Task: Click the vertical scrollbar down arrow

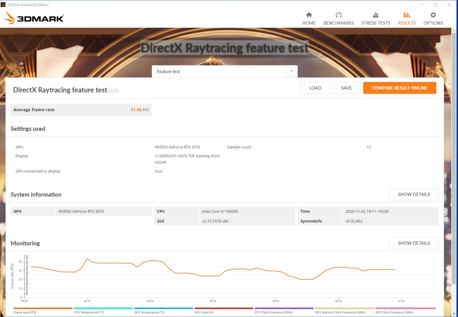Action: tap(454, 314)
